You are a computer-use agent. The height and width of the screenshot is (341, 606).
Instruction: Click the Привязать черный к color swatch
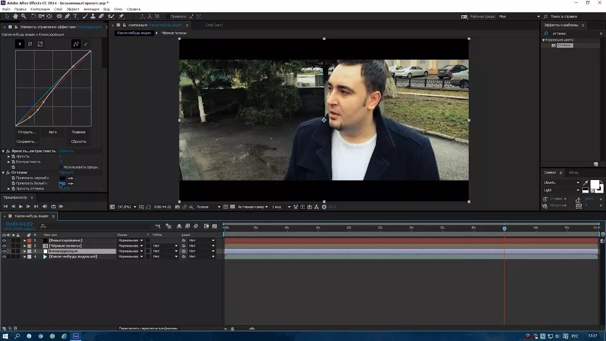[62, 178]
